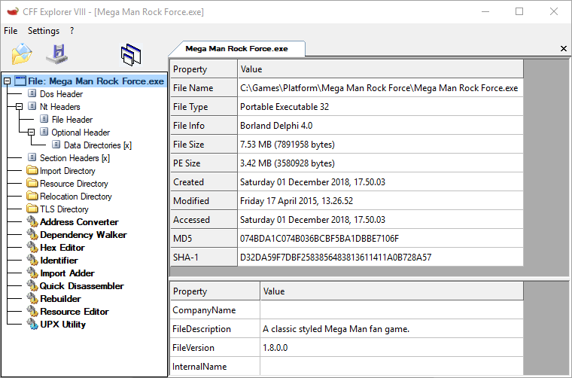The width and height of the screenshot is (572, 378).
Task: Click the upper Property column header
Action: 204,69
